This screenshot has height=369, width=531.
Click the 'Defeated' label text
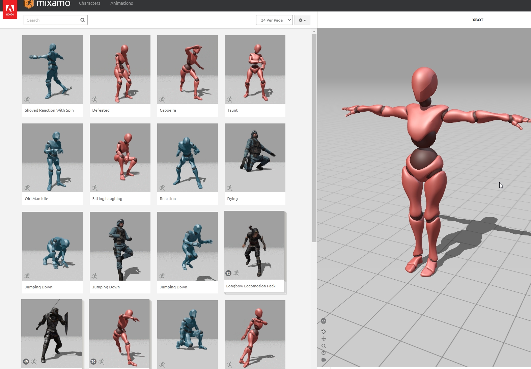point(101,110)
